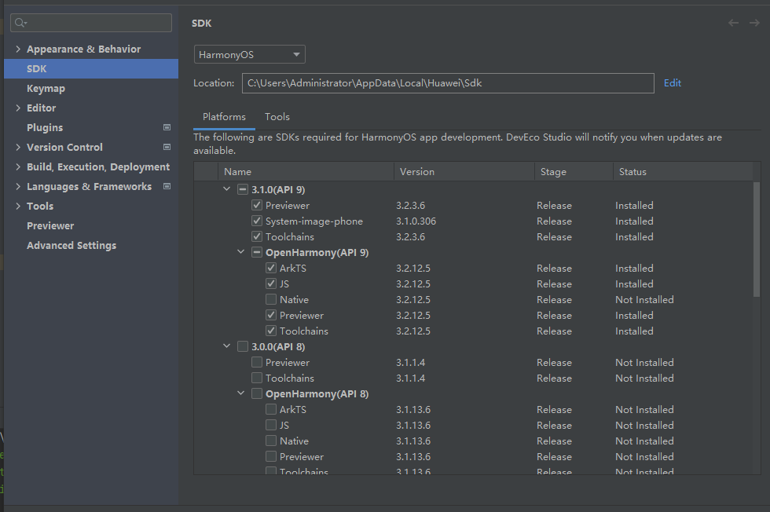This screenshot has width=770, height=512.
Task: Check JS version 3.1.13.6
Action: [271, 425]
